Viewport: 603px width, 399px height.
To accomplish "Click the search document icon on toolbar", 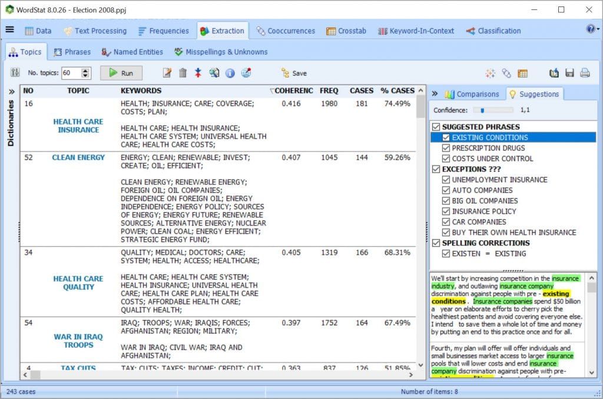I will [x=214, y=73].
